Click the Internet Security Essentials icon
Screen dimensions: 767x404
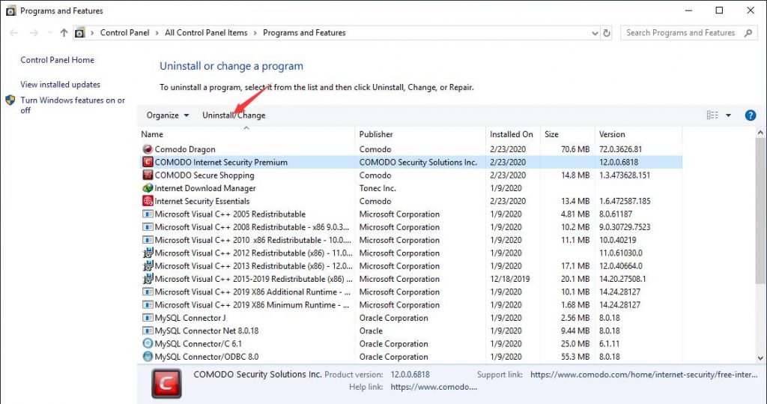tap(148, 201)
